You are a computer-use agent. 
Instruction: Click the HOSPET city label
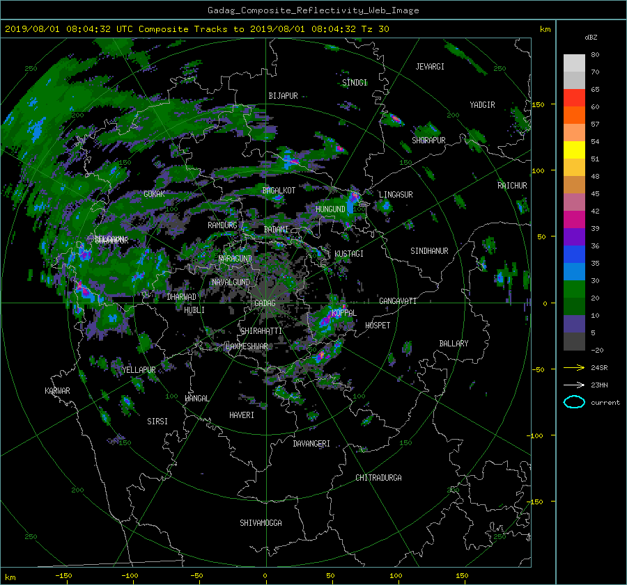[378, 326]
